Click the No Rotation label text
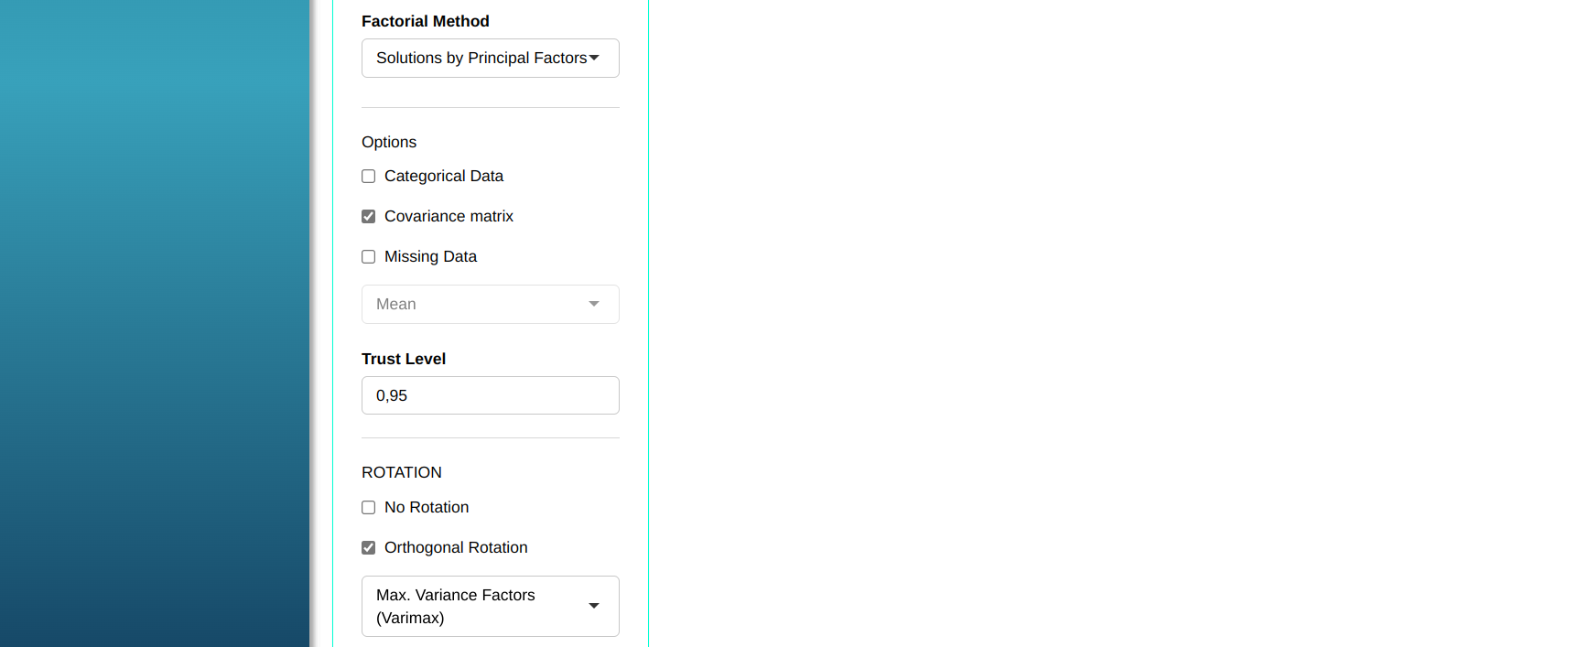This screenshot has width=1589, height=647. tap(427, 507)
